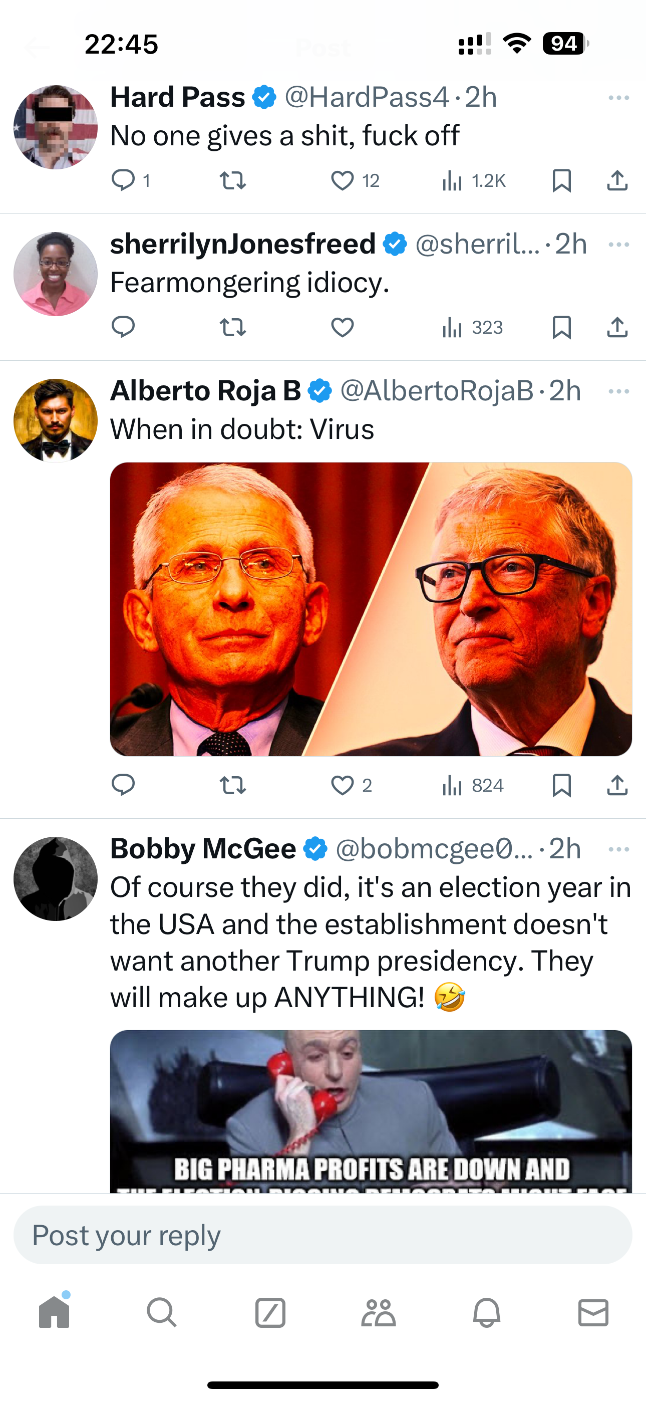
Task: Tap the Post your reply field
Action: click(323, 1235)
